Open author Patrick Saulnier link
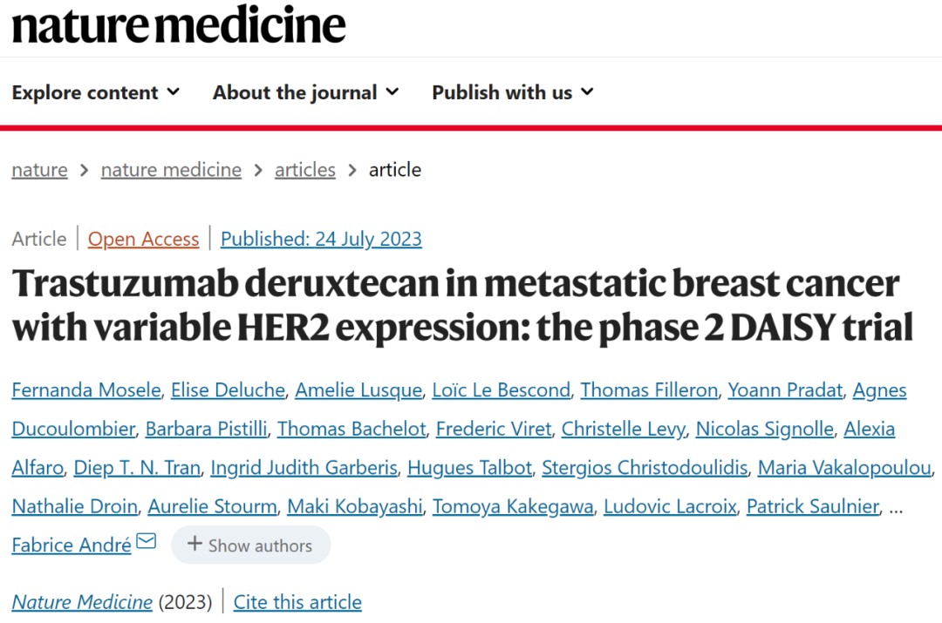This screenshot has width=942, height=623. pyautogui.click(x=813, y=506)
